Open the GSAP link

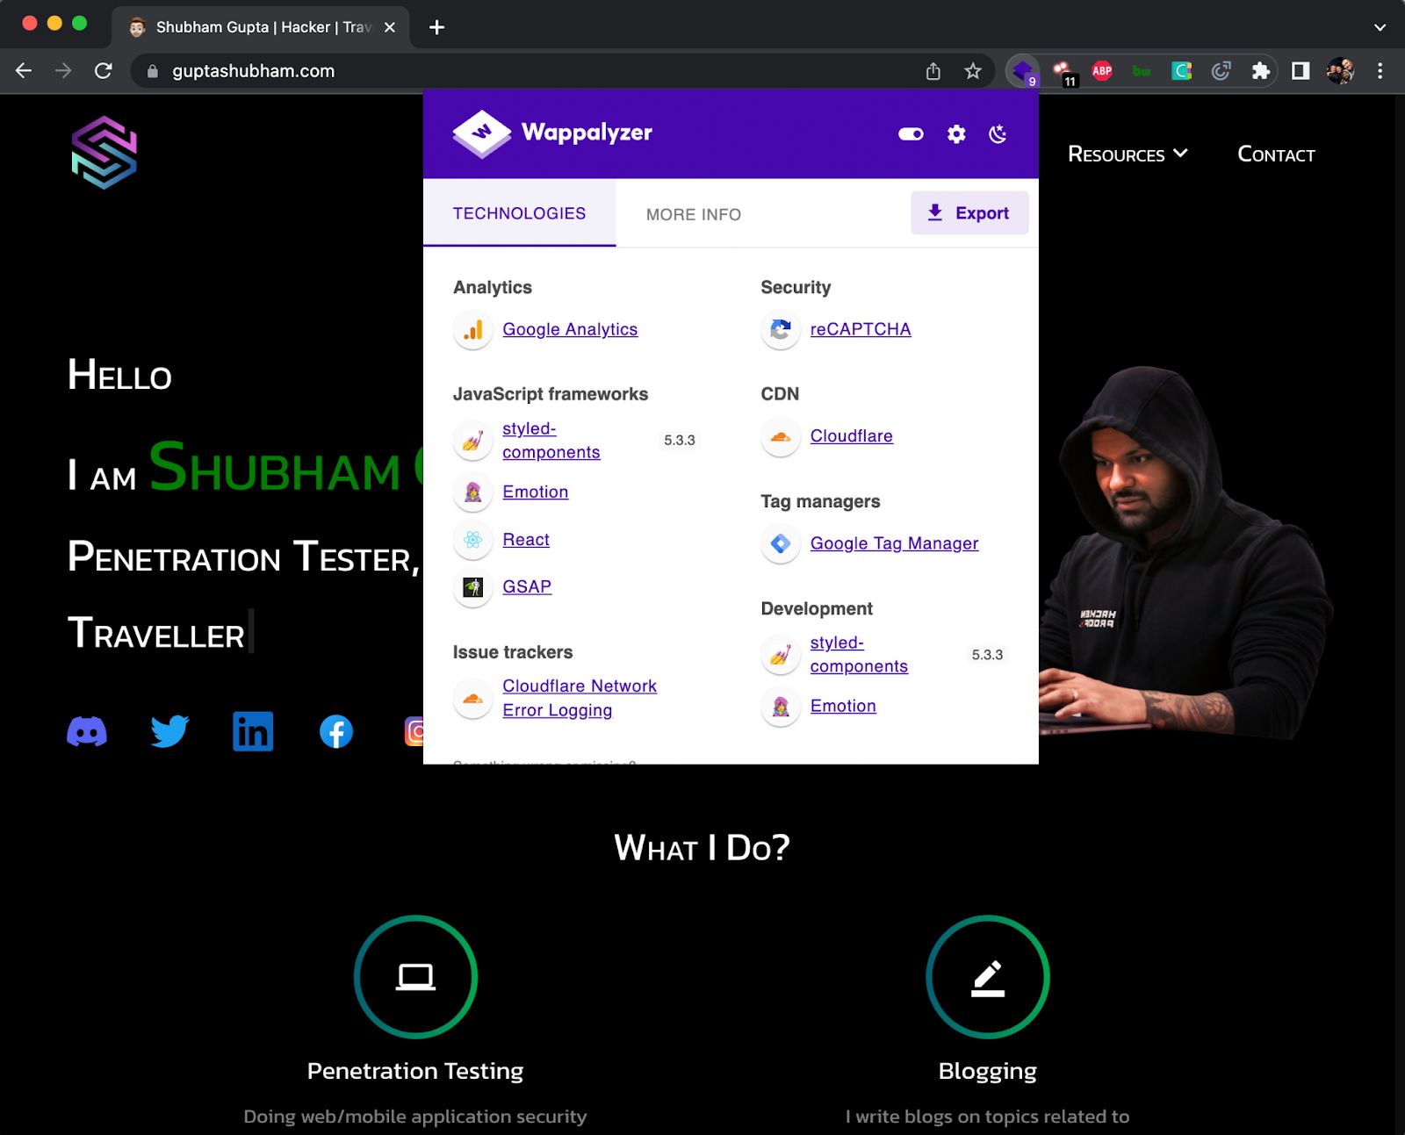coord(527,586)
